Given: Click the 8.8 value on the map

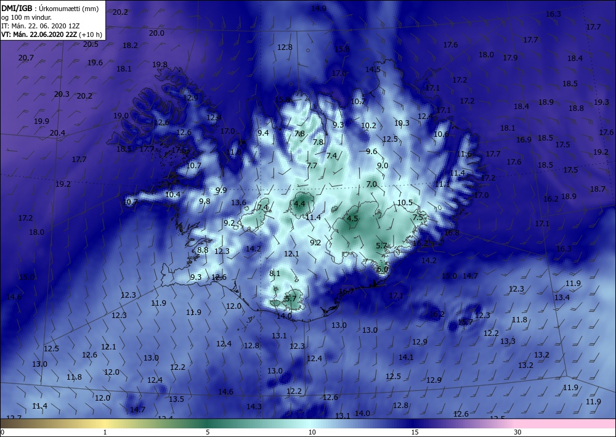Looking at the screenshot, I should click(203, 250).
